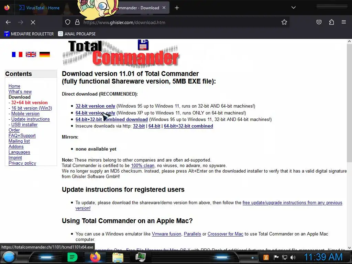The width and height of the screenshot is (352, 264).
Task: Expand the list all tabs chevron
Action: pos(294,8)
